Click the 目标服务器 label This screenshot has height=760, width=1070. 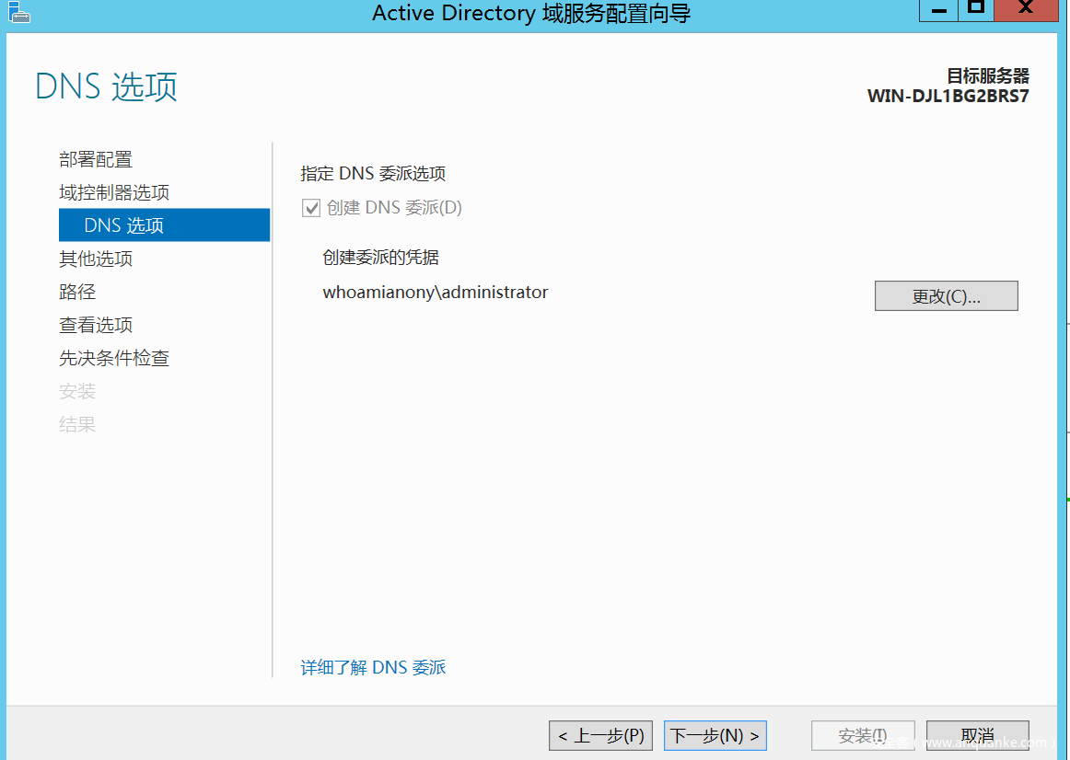click(987, 75)
